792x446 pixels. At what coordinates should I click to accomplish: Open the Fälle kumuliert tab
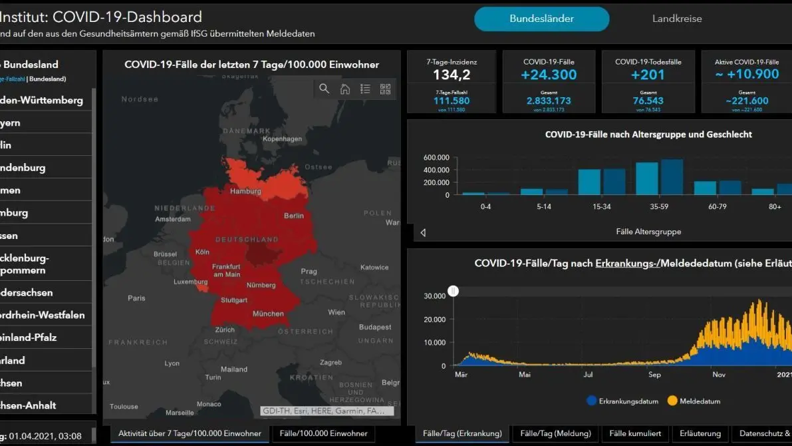tap(635, 433)
